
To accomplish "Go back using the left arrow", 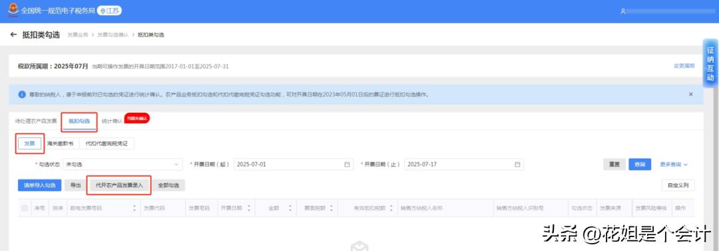I will click(x=13, y=35).
